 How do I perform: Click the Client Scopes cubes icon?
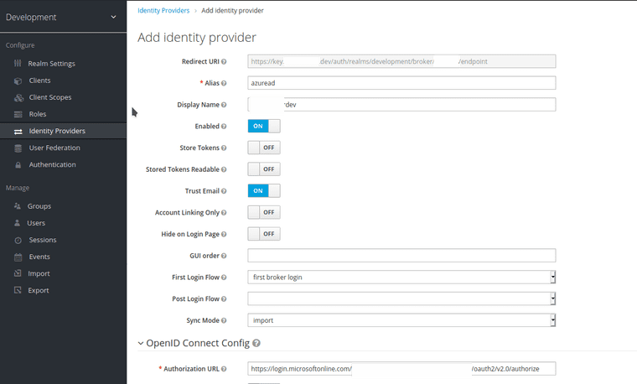[18, 97]
